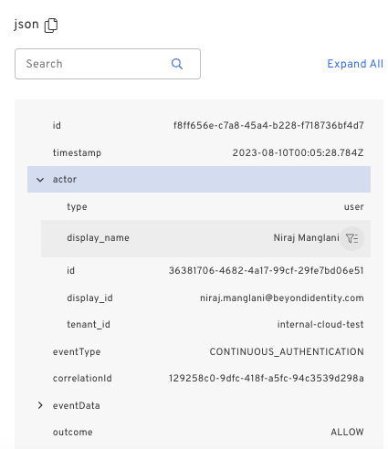
Task: Click the Expand All link
Action: (x=355, y=64)
